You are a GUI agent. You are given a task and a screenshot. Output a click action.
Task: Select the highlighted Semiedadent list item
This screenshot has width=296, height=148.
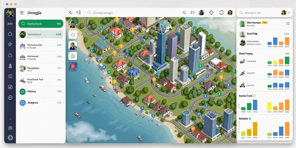41,34
